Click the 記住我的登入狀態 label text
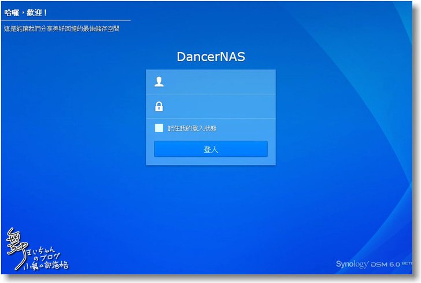 [192, 128]
